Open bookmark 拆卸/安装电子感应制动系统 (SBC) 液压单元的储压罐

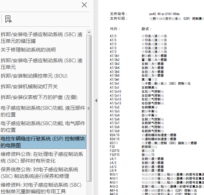pyautogui.click(x=42, y=38)
